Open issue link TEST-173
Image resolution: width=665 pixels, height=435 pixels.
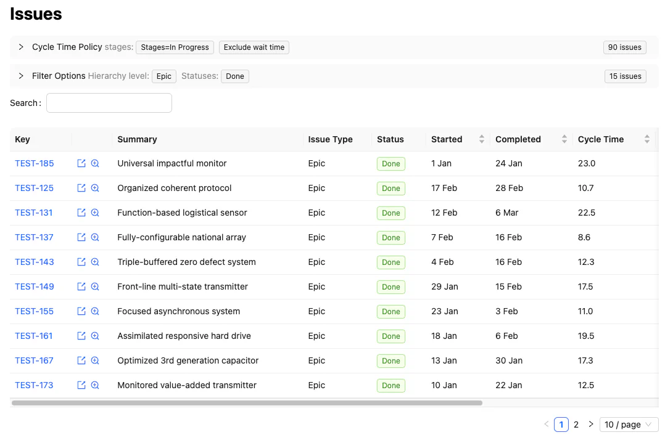click(35, 385)
